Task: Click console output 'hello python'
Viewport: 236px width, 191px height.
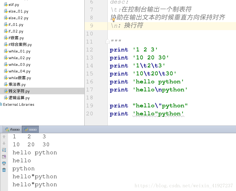Action: coord(35,153)
